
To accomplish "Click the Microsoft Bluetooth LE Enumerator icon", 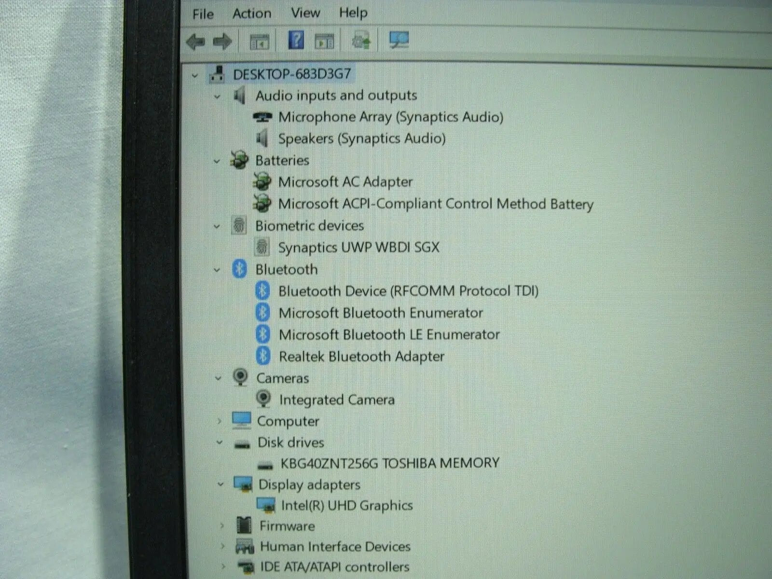I will 262,334.
